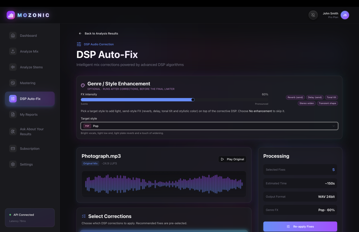This screenshot has height=232, width=359.
Task: Click the Ask About Your Results icon
Action: [13, 132]
